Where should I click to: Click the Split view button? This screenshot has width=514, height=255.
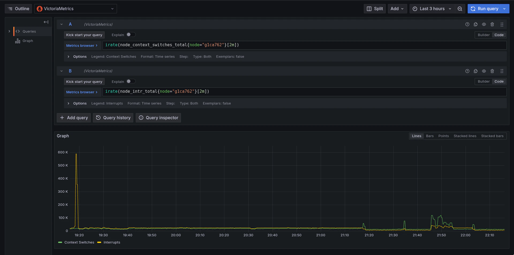[x=375, y=9]
